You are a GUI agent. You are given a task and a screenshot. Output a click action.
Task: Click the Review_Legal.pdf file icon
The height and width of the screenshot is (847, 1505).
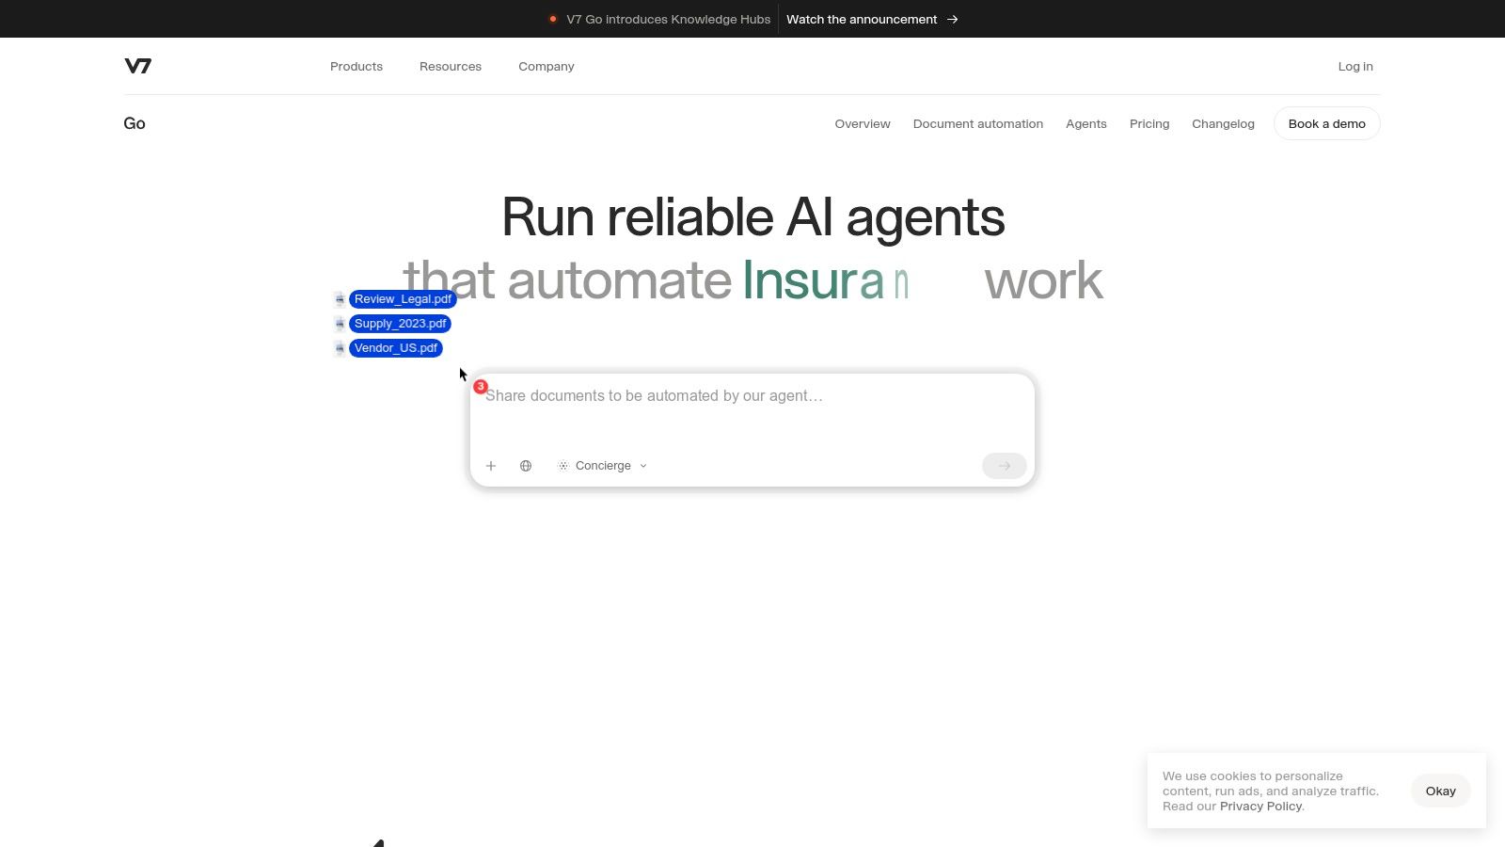pos(340,299)
